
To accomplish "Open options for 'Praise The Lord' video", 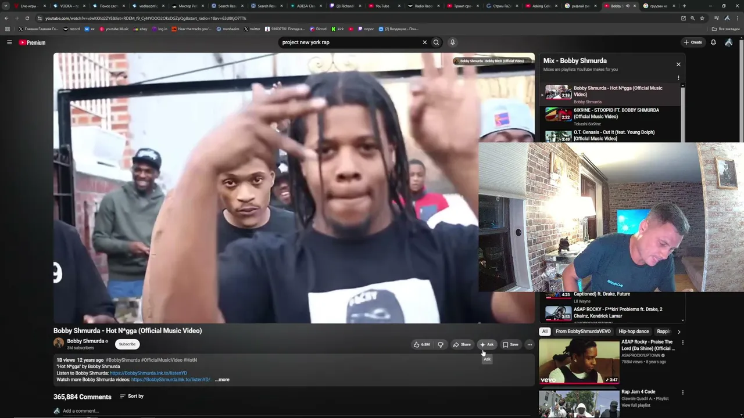I will pyautogui.click(x=682, y=343).
